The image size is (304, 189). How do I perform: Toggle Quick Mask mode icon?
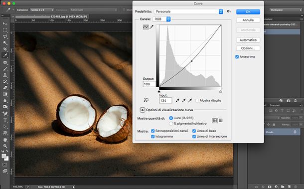point(5,165)
